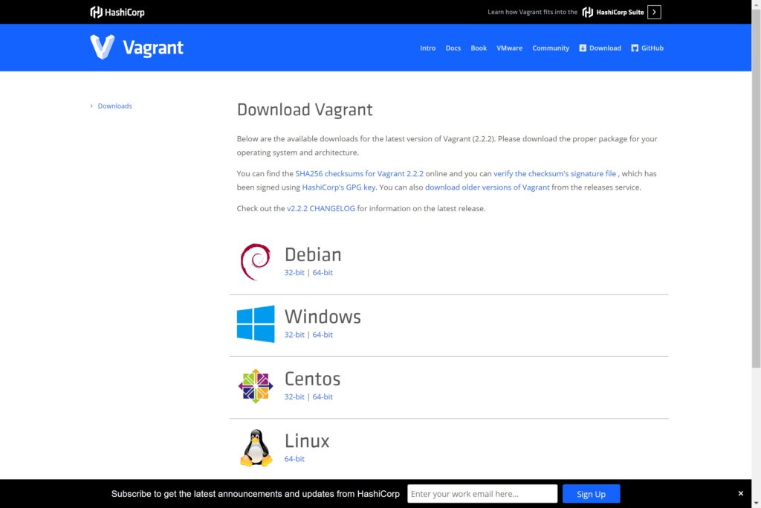Click the Linux heading text
The height and width of the screenshot is (508, 761).
[x=307, y=441]
